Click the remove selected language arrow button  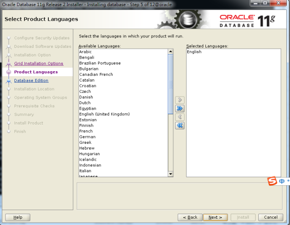(x=180, y=117)
